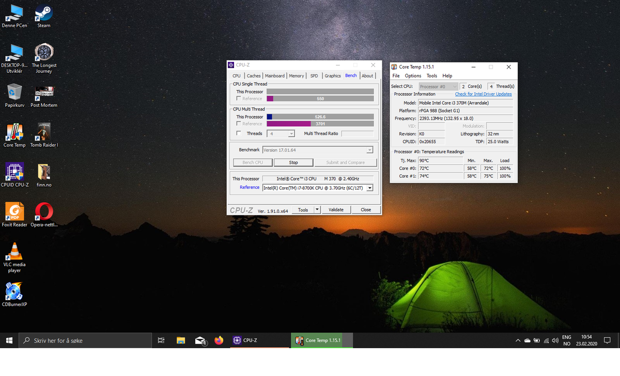
Task: Expand the Tools dropdown arrow in CPU-Z
Action: 317,210
